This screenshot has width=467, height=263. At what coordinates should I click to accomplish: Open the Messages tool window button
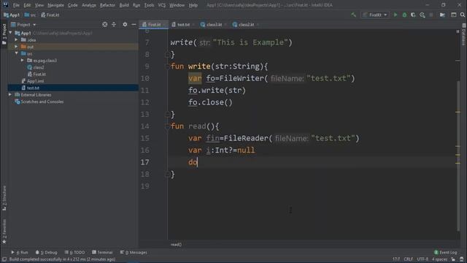click(134, 252)
